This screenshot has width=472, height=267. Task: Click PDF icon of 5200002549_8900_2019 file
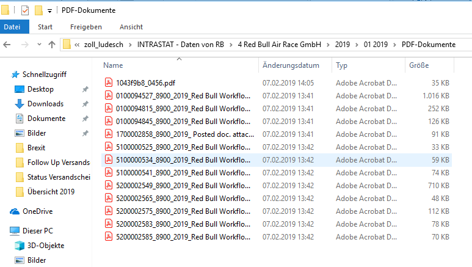(109, 185)
